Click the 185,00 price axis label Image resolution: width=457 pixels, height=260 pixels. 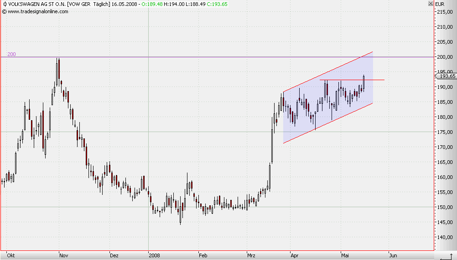point(445,102)
